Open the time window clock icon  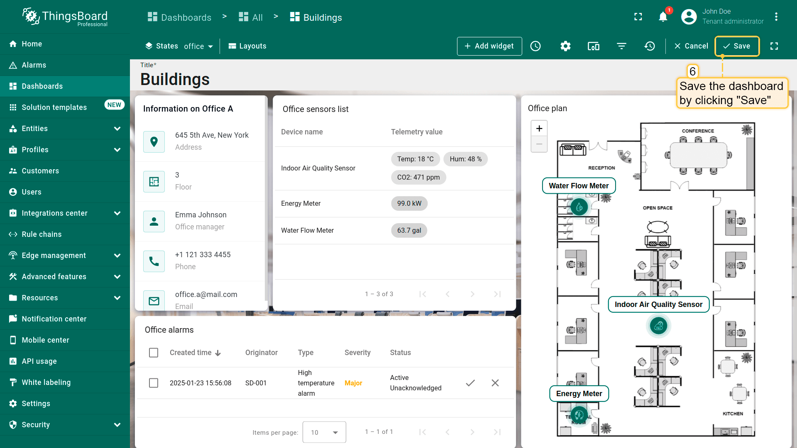coord(535,46)
